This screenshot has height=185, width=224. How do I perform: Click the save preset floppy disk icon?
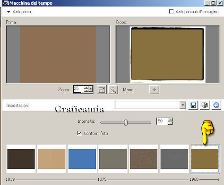point(193,105)
